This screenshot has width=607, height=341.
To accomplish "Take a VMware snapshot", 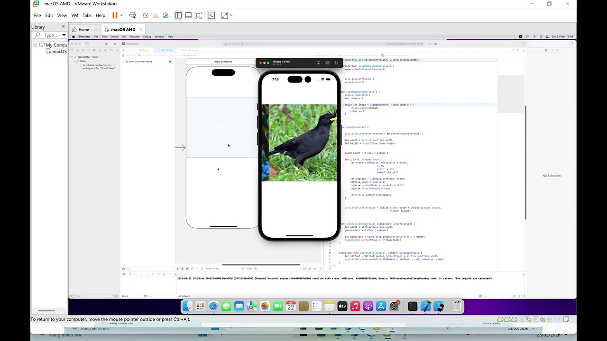I will pyautogui.click(x=146, y=15).
